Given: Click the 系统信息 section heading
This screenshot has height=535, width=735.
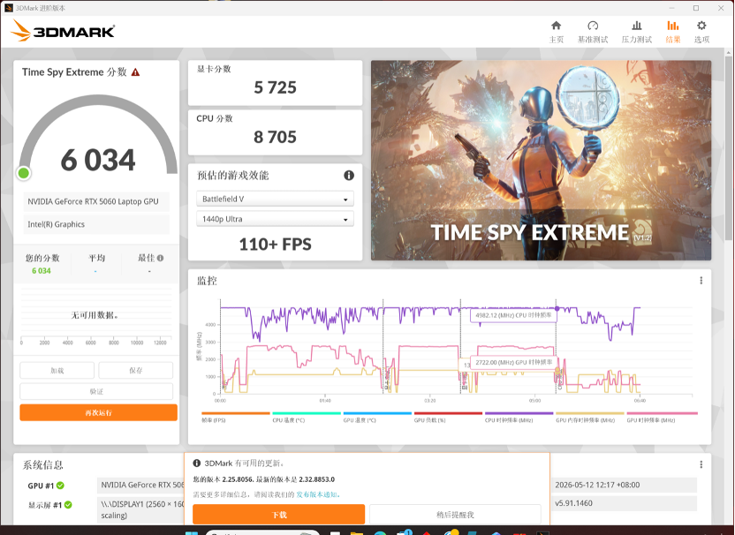Looking at the screenshot, I should [42, 464].
